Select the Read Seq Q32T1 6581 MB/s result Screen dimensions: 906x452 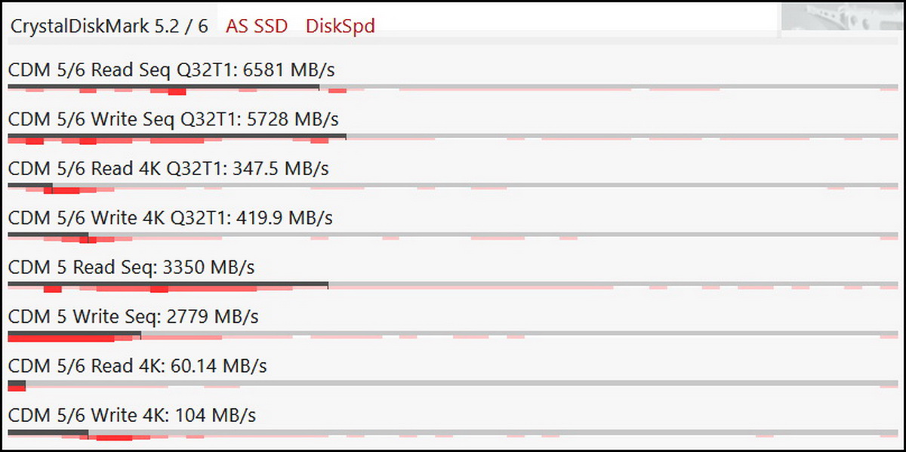tap(171, 70)
